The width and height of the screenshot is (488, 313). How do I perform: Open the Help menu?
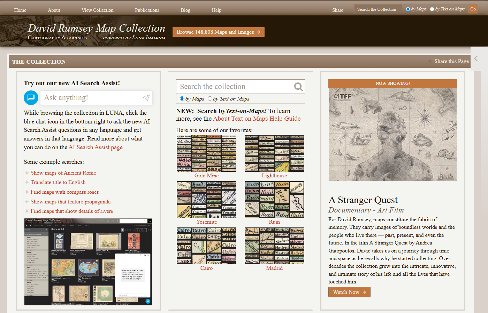pyautogui.click(x=216, y=10)
